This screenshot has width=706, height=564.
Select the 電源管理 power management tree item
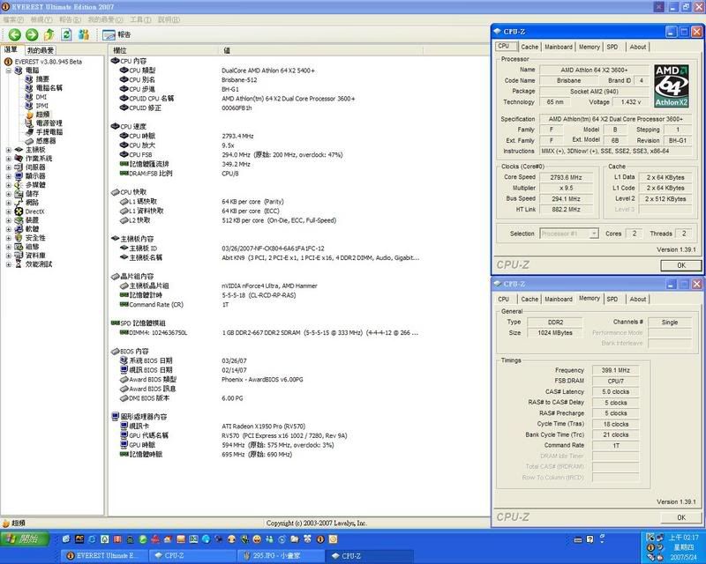point(49,123)
